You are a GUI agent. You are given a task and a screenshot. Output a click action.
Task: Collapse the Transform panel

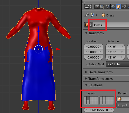pos(94,33)
